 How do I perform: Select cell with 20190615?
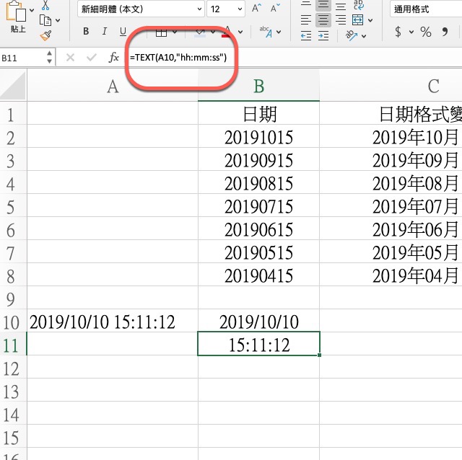258,229
